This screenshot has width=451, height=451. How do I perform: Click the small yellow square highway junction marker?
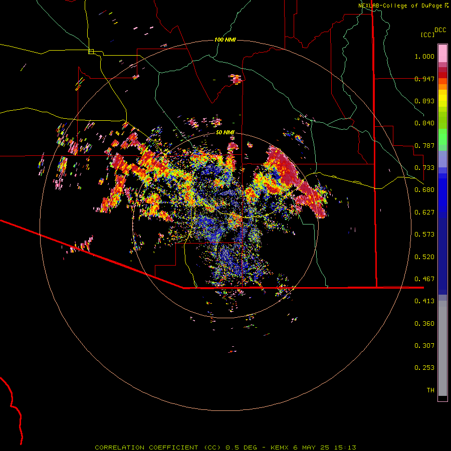pyautogui.click(x=91, y=52)
